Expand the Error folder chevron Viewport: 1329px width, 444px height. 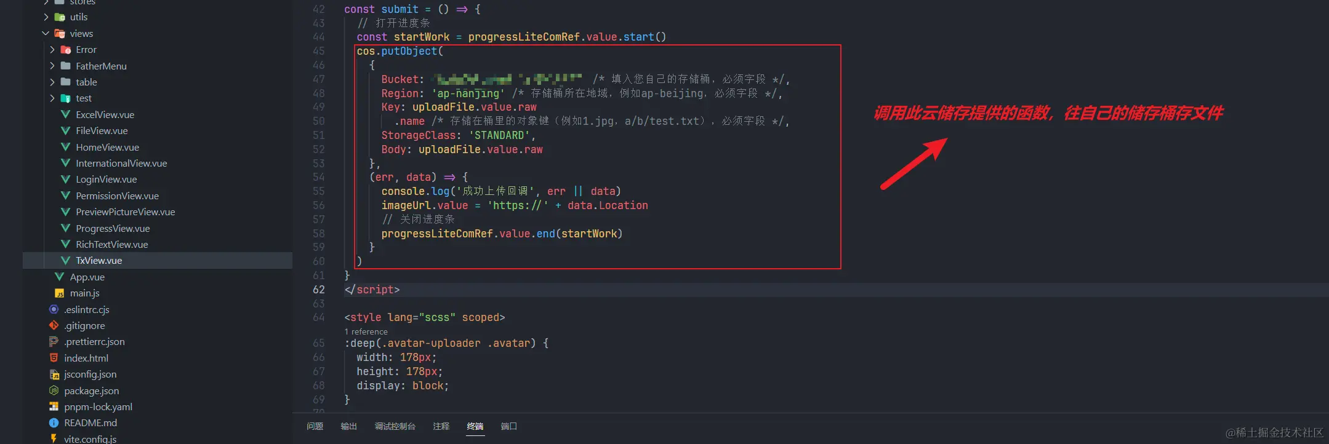(x=52, y=50)
